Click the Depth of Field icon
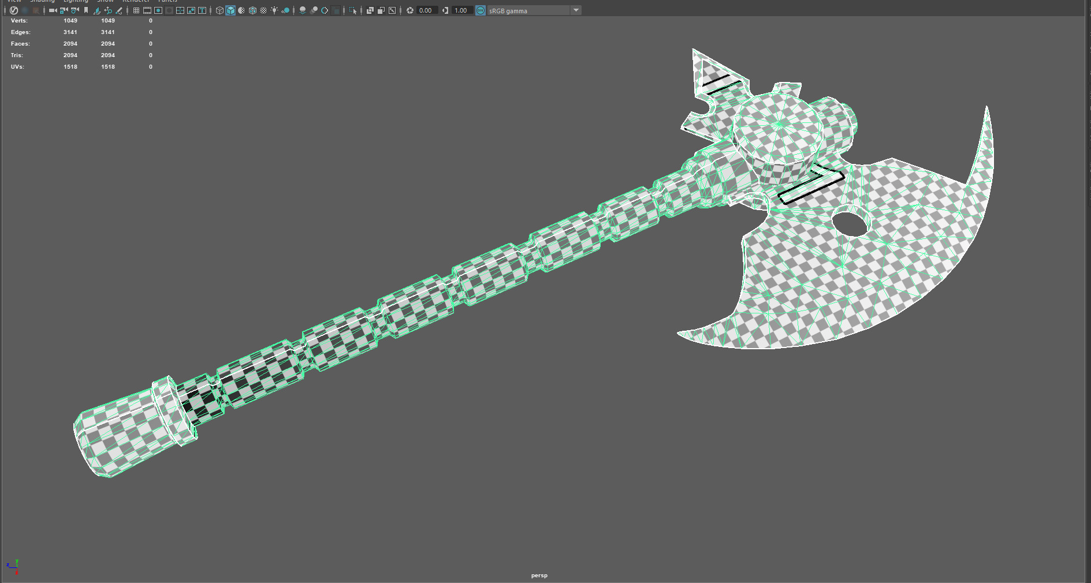Screen dimensions: 1091x583 [336, 10]
